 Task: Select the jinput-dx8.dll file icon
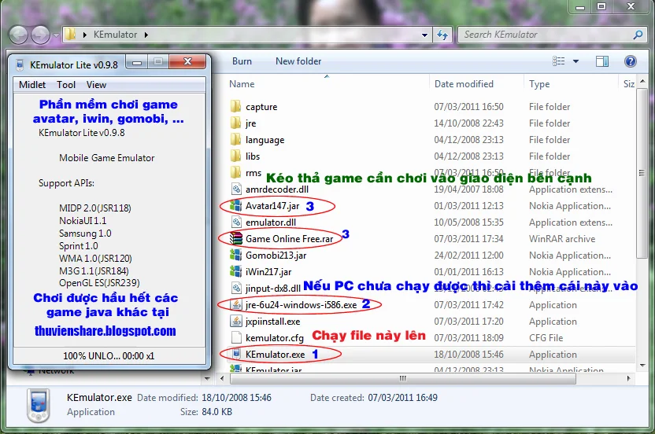[236, 288]
